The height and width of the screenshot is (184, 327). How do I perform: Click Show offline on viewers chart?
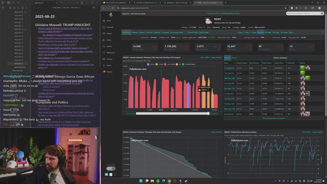tap(205, 57)
